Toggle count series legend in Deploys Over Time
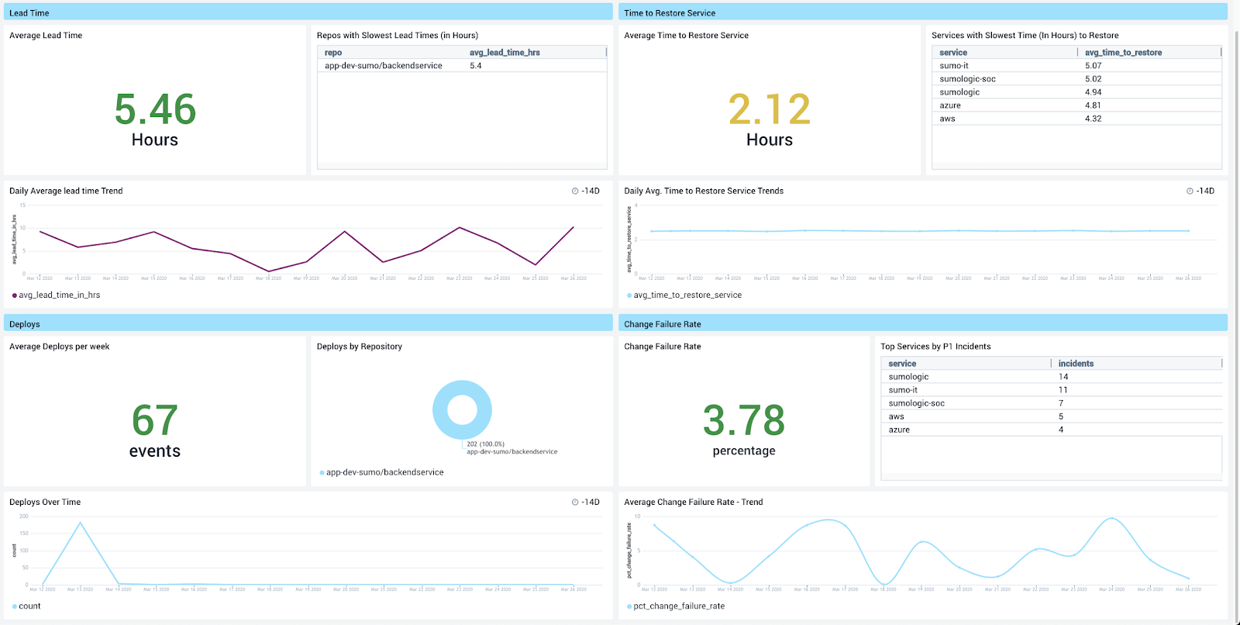Viewport: 1240px width, 625px height. pos(29,606)
